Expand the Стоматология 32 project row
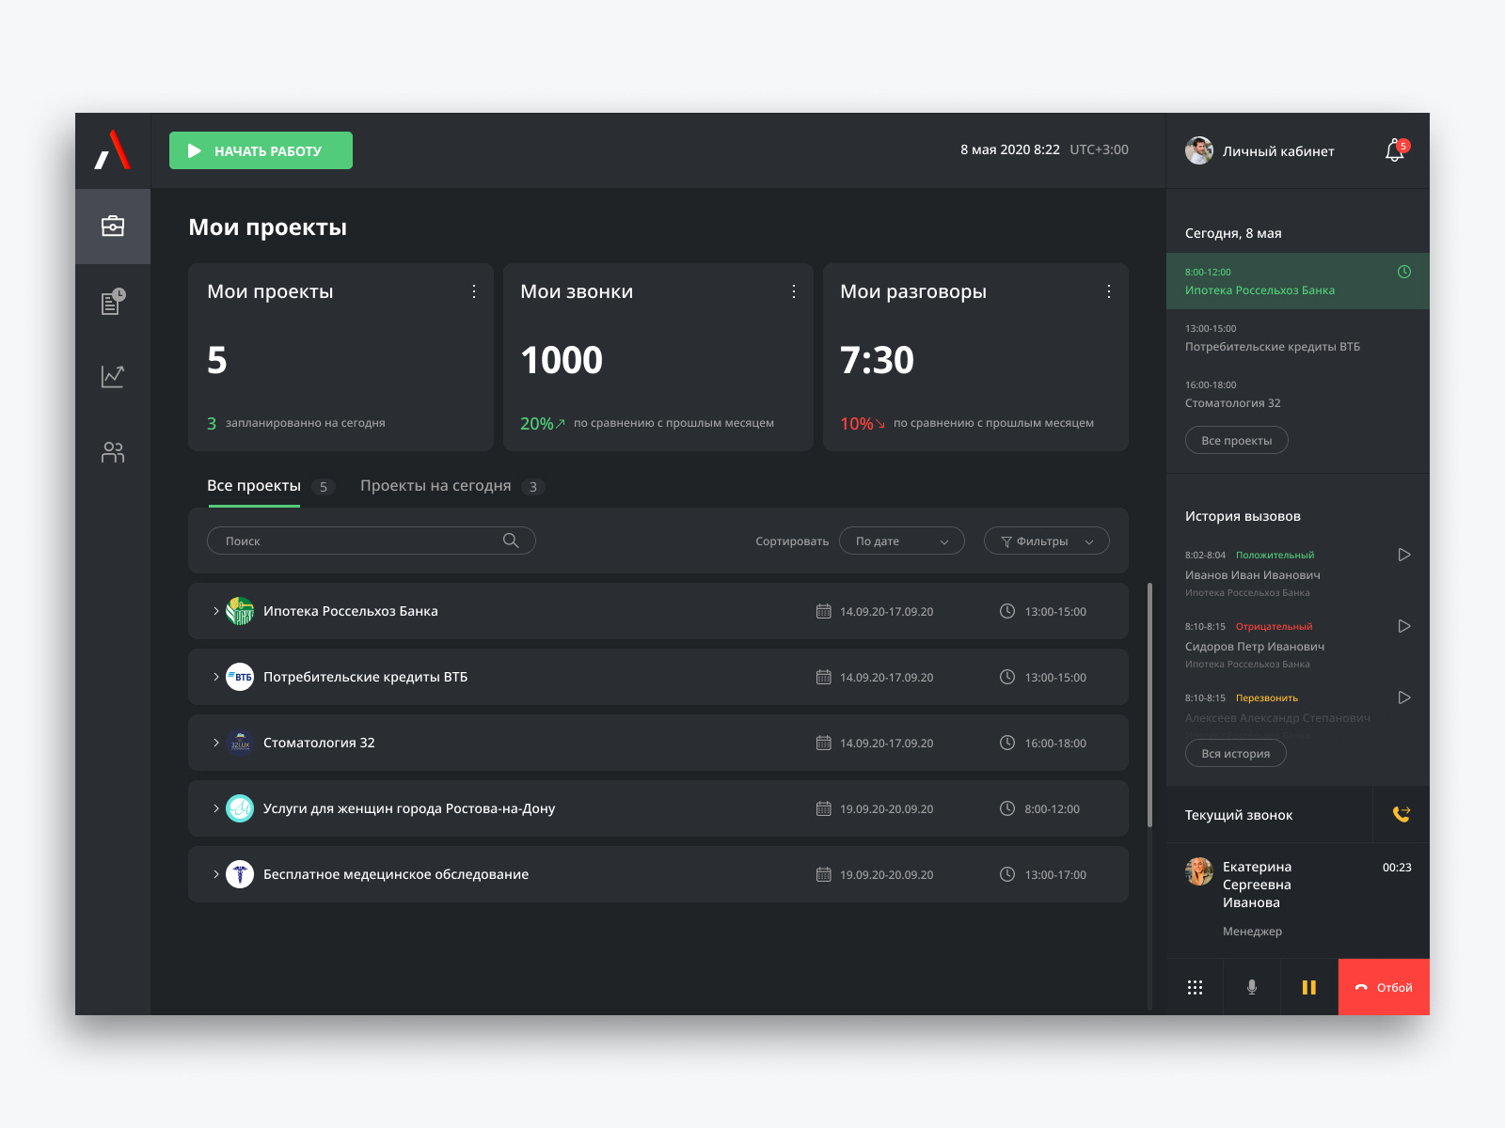Screen dimensions: 1505x1128 click(x=215, y=742)
